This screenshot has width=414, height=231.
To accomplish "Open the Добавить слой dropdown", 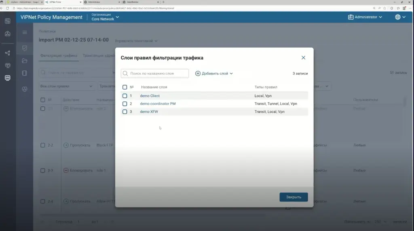I will [x=214, y=73].
